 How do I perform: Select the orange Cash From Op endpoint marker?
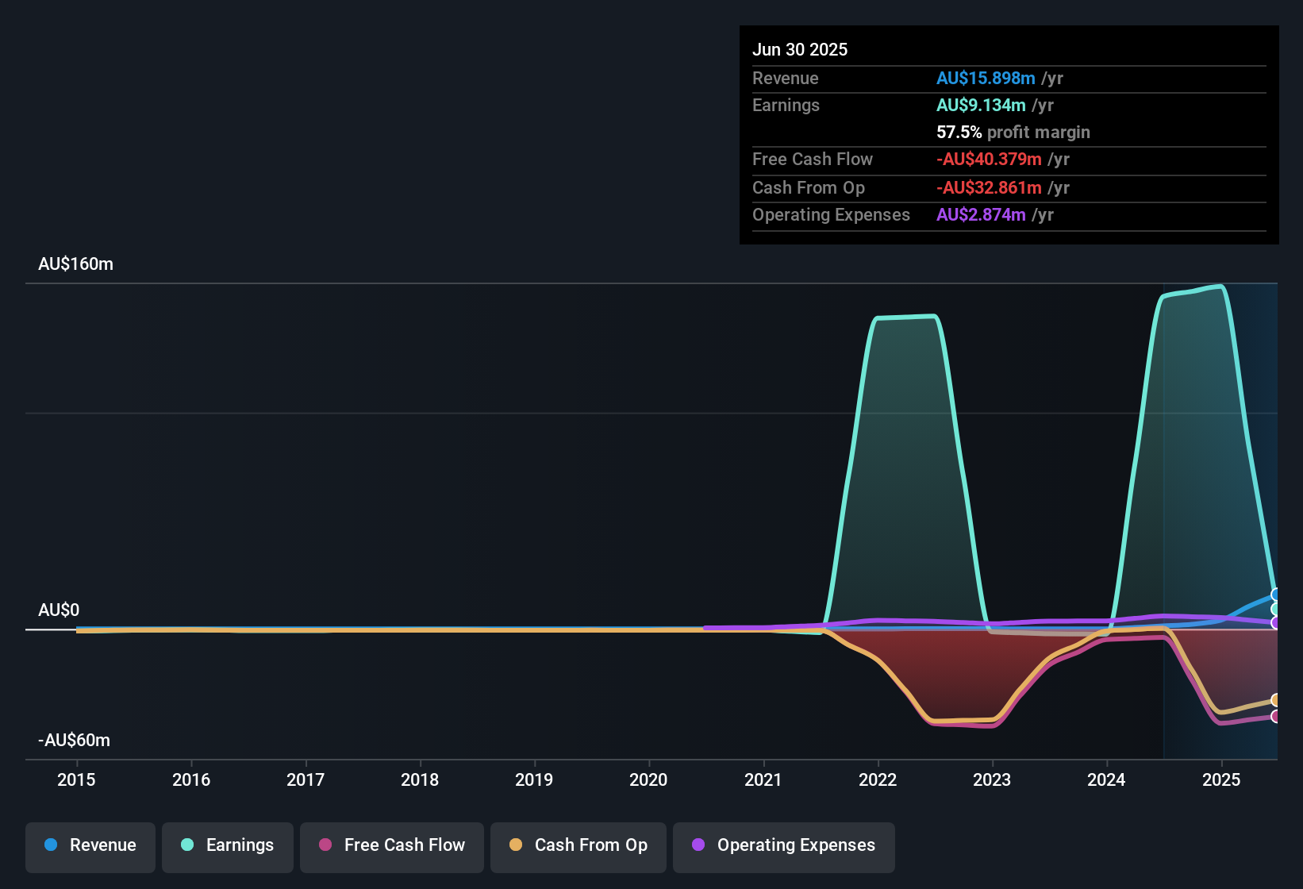[x=1276, y=700]
